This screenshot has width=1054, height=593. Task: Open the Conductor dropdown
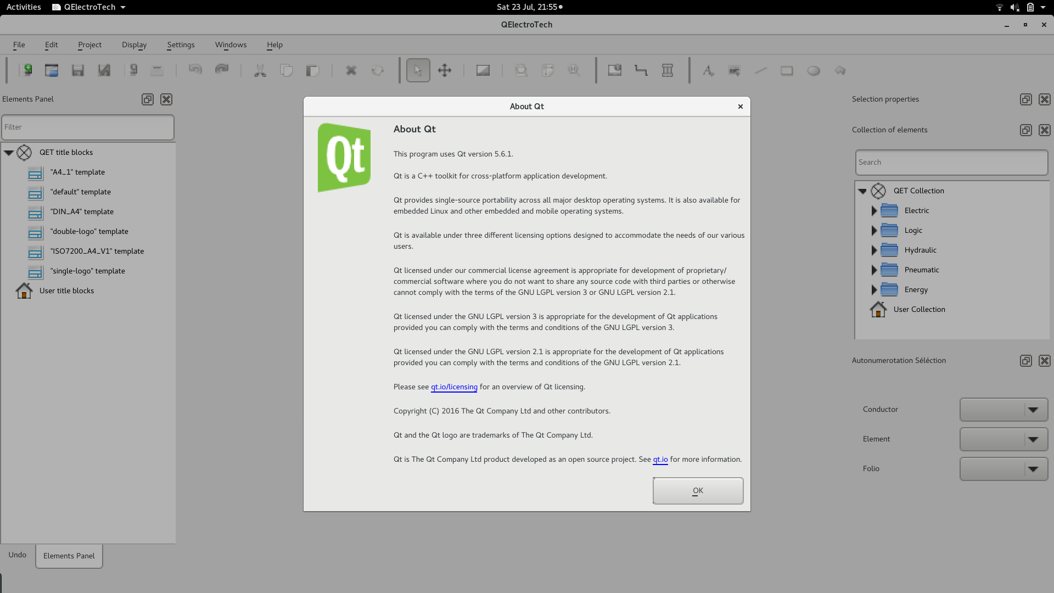point(1003,410)
